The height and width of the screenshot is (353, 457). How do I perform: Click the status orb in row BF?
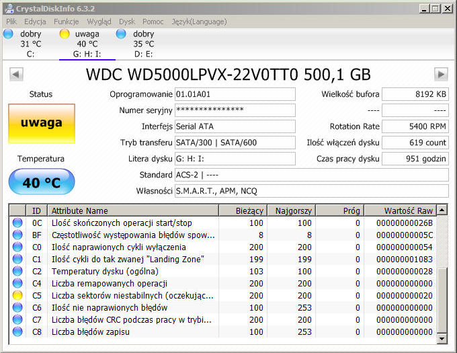17,235
